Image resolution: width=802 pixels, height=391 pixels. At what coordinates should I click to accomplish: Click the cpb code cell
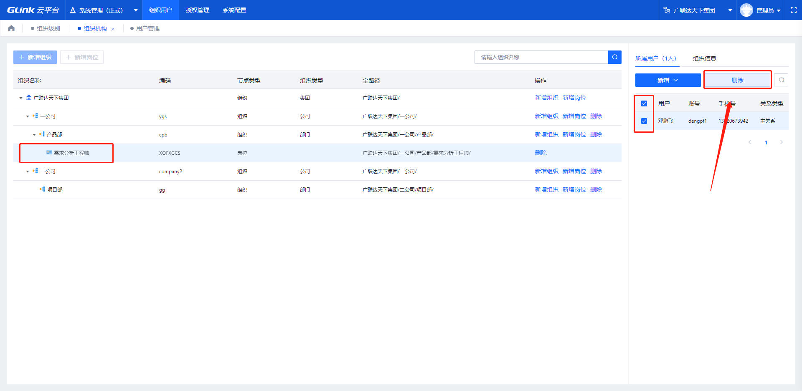163,135
